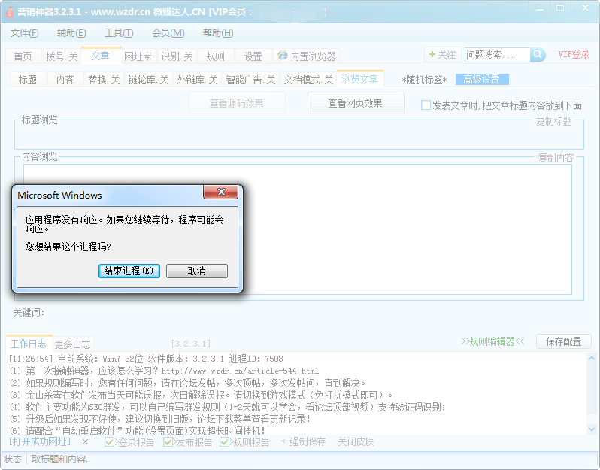This screenshot has width=600, height=470.
Task: Click the log scrollbar down arrow
Action: click(592, 429)
